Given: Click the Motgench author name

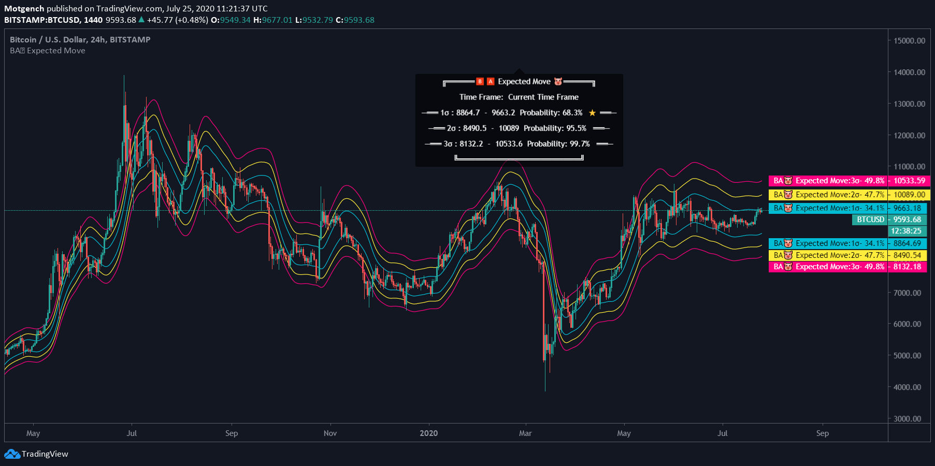Looking at the screenshot, I should coord(24,8).
